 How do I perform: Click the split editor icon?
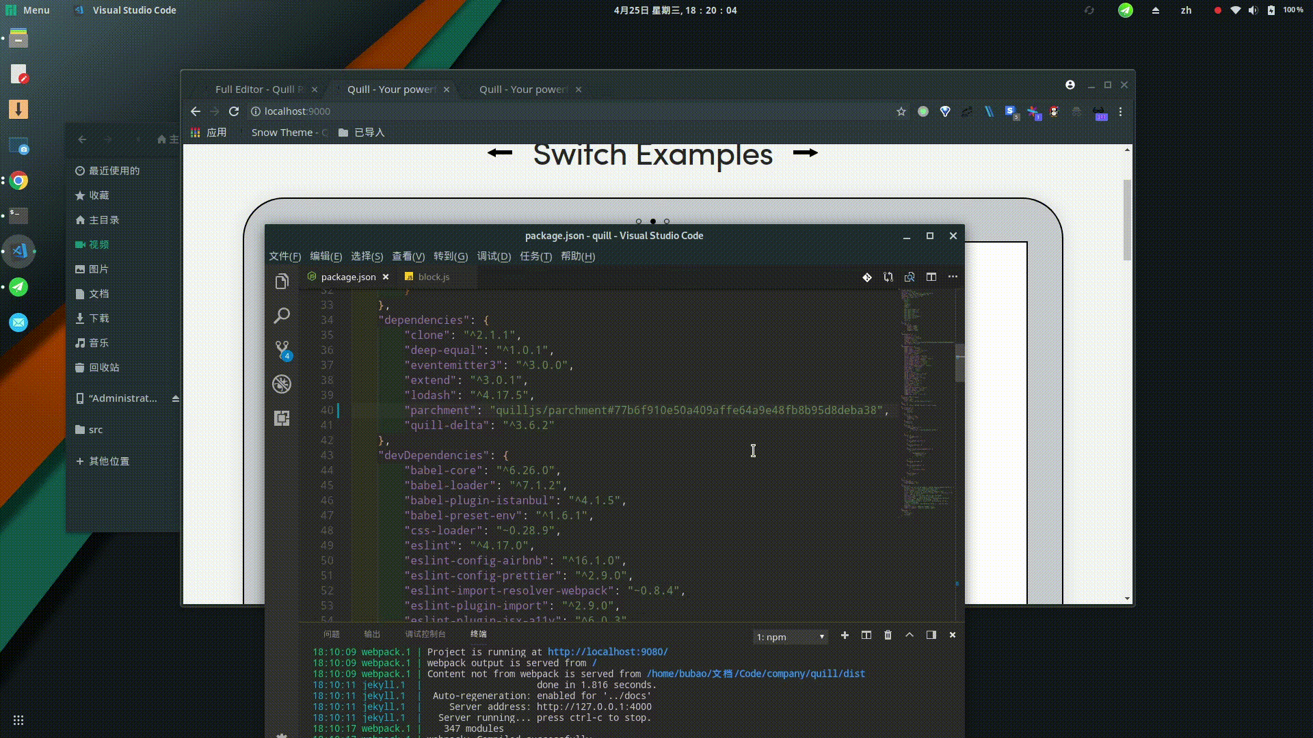click(931, 277)
